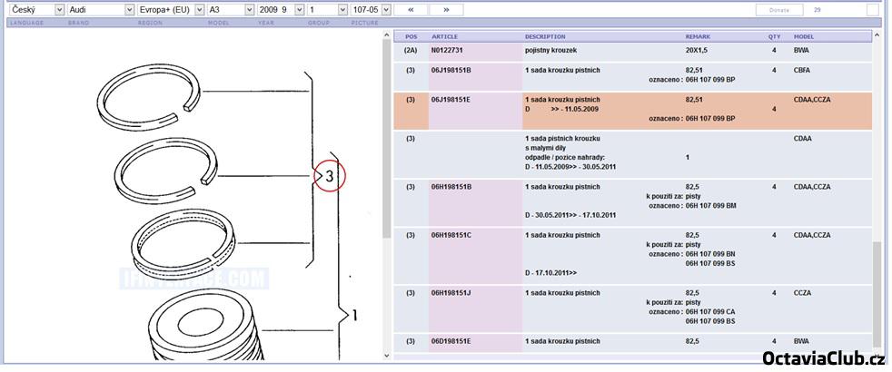Go to previous picture with « button
892x372 pixels.
click(411, 9)
